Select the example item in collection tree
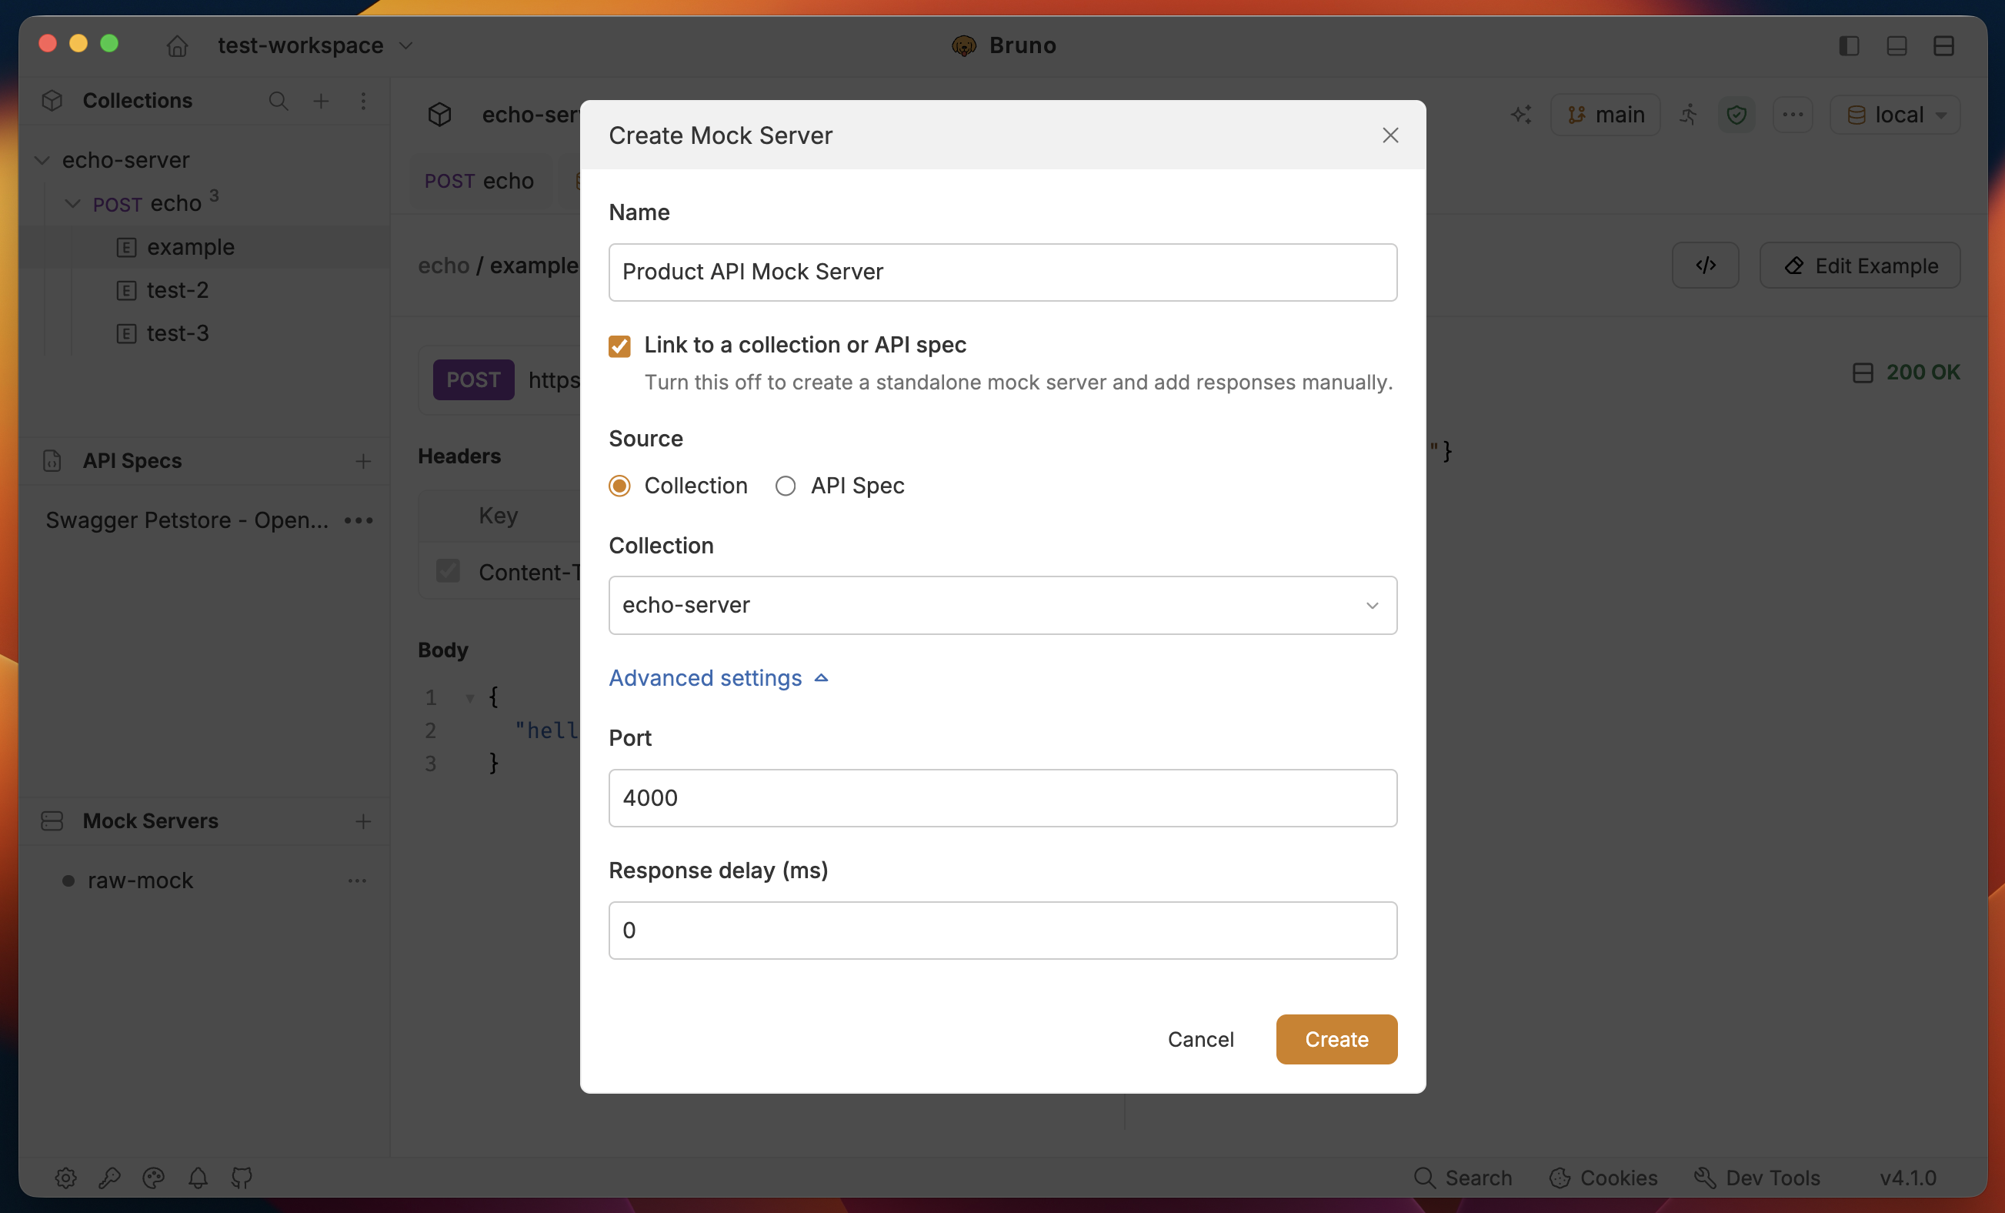Image resolution: width=2005 pixels, height=1213 pixels. click(x=190, y=246)
